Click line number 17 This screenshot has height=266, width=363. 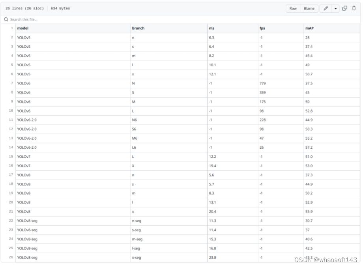click(11, 175)
